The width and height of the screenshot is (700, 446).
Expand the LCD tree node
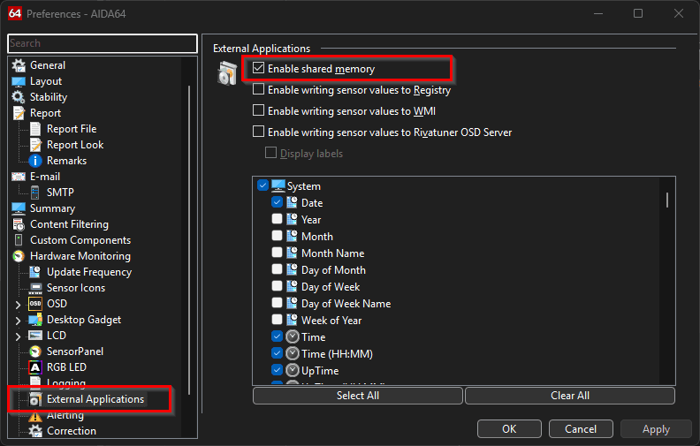coord(19,336)
